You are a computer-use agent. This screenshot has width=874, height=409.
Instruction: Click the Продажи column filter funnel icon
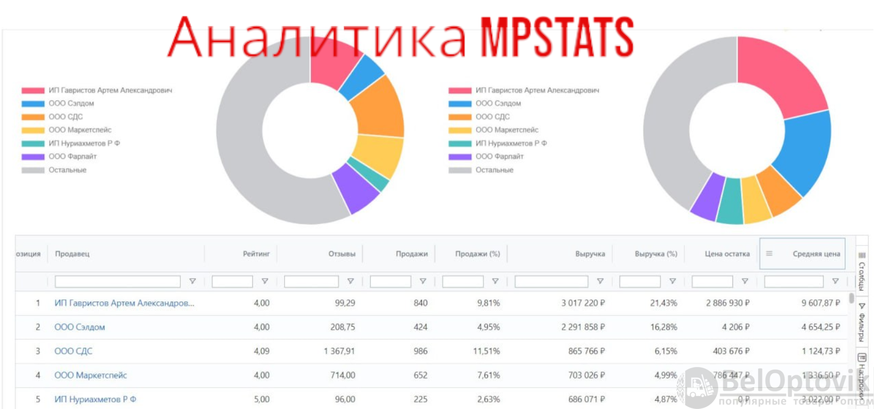pyautogui.click(x=423, y=281)
